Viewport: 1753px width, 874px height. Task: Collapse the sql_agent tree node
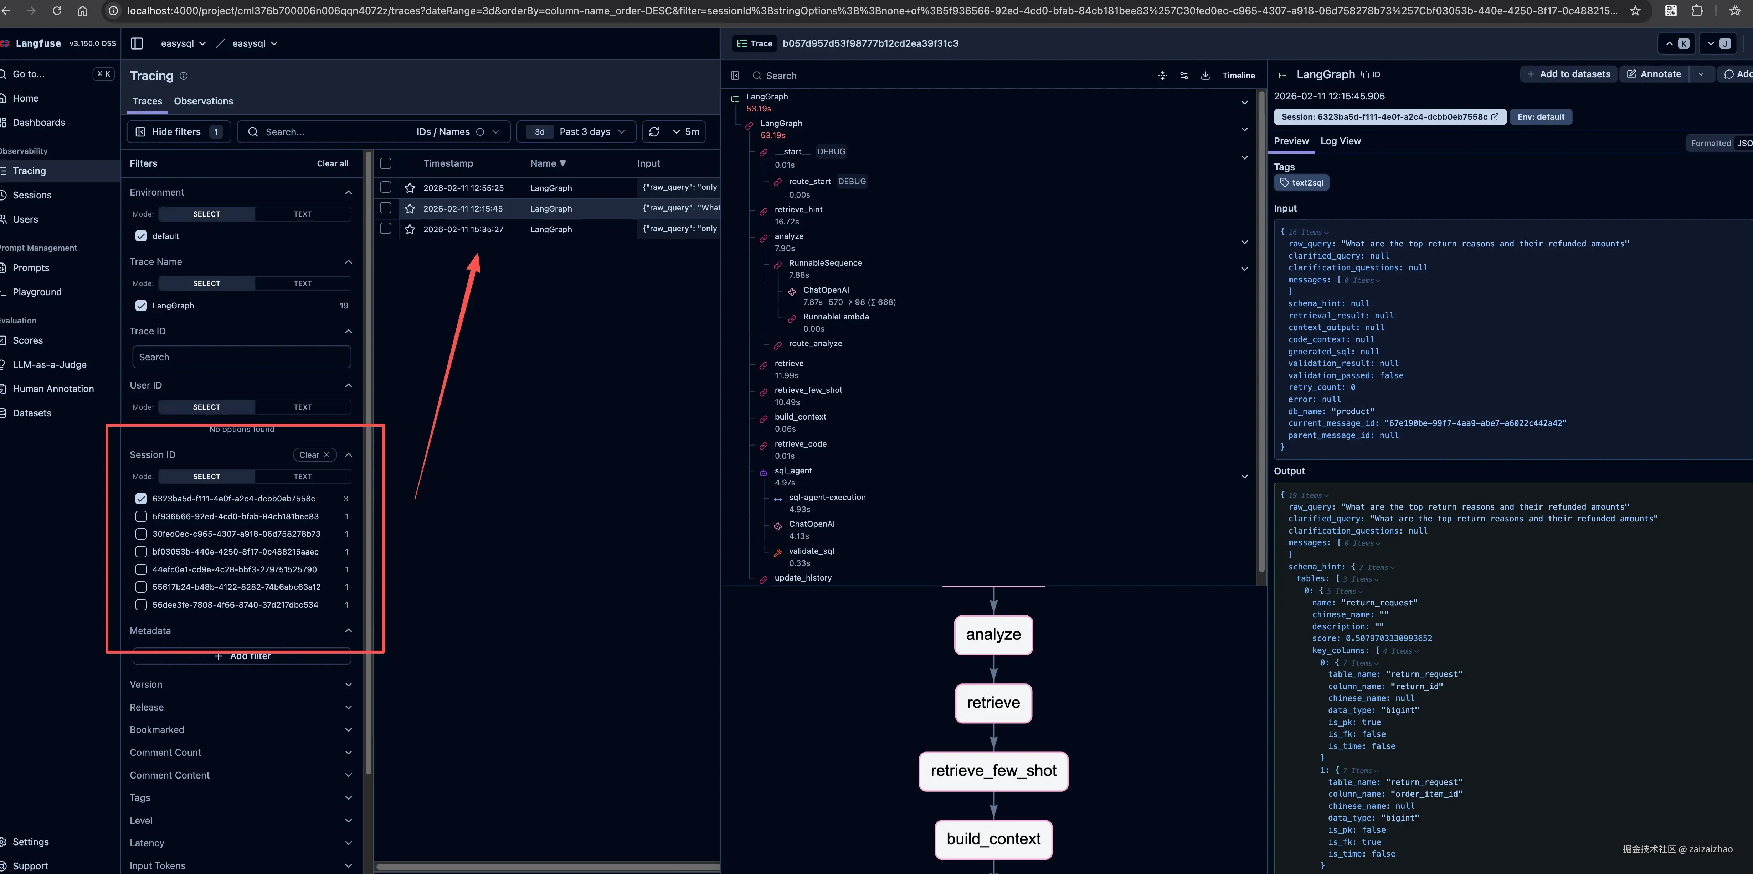pos(1244,477)
